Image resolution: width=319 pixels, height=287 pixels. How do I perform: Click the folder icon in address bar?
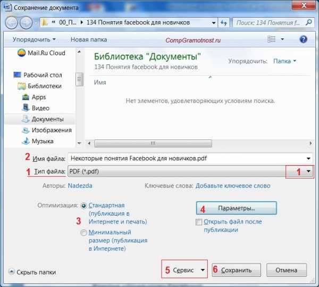(44, 22)
